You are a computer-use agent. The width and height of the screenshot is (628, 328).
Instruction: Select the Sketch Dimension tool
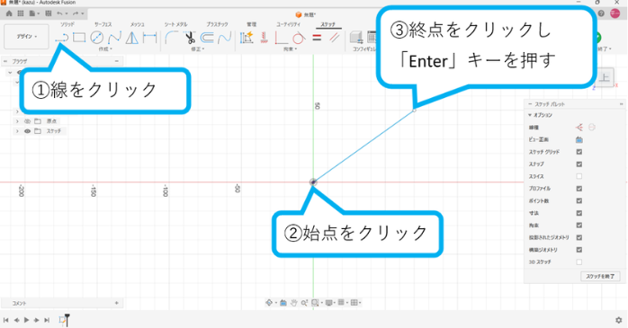[x=149, y=38]
